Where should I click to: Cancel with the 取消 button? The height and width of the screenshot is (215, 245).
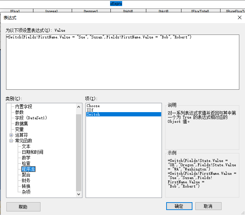pos(208,206)
